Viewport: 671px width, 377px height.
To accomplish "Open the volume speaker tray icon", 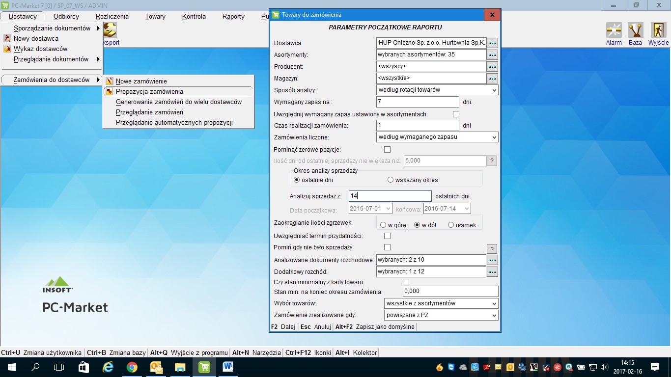I will pyautogui.click(x=603, y=367).
